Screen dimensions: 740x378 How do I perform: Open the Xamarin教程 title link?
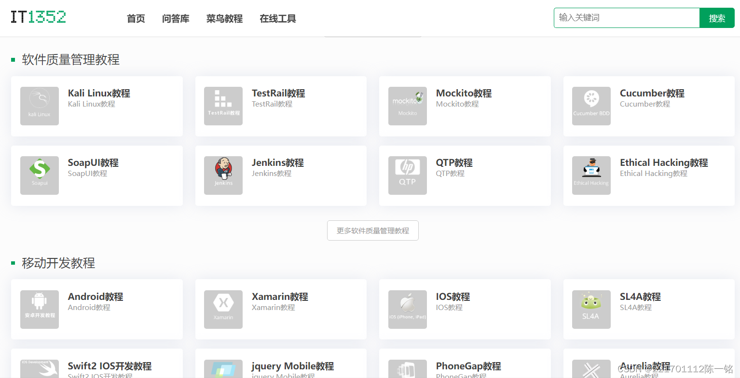[x=280, y=297]
